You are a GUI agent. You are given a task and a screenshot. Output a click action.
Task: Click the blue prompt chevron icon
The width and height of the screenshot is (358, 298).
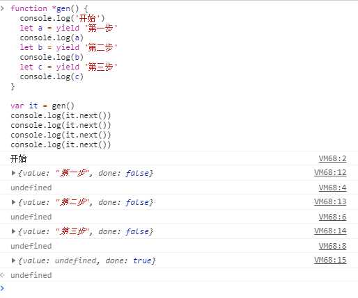(x=2, y=288)
